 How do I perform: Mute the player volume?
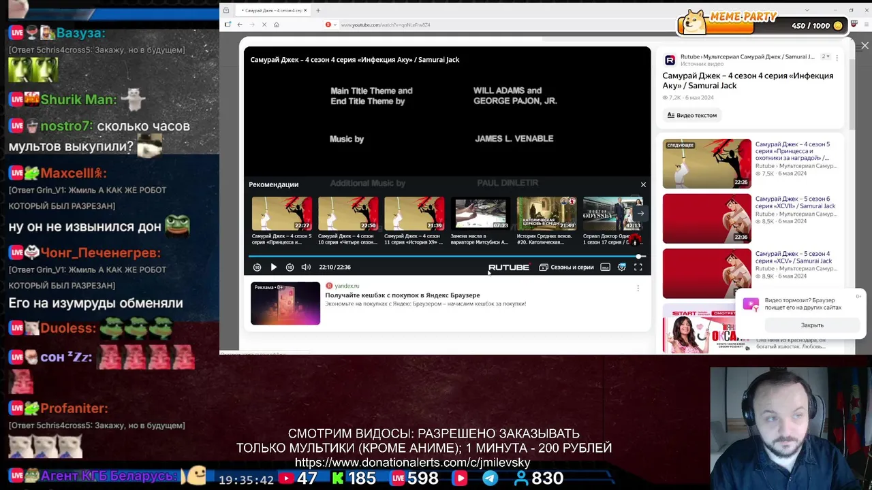click(306, 267)
